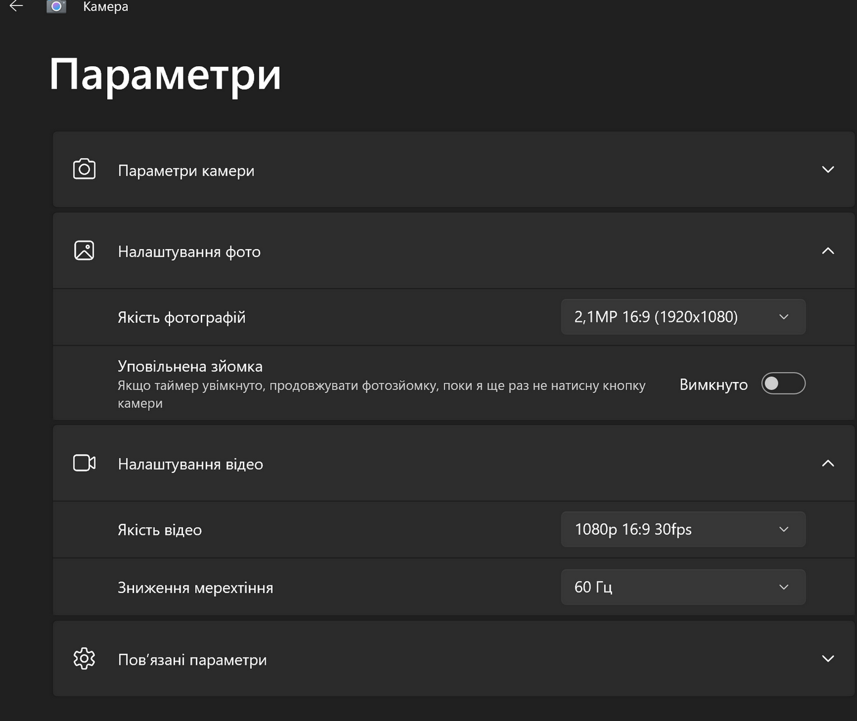Expand the Пов'язані параметри section chevron

click(828, 659)
